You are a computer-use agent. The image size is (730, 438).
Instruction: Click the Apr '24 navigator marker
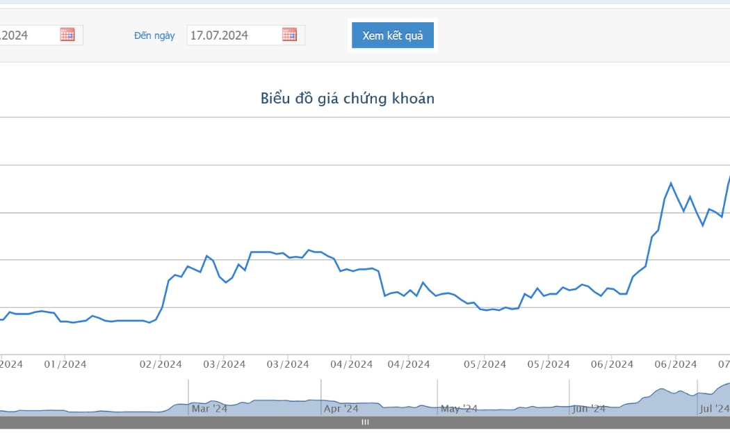[x=341, y=409]
